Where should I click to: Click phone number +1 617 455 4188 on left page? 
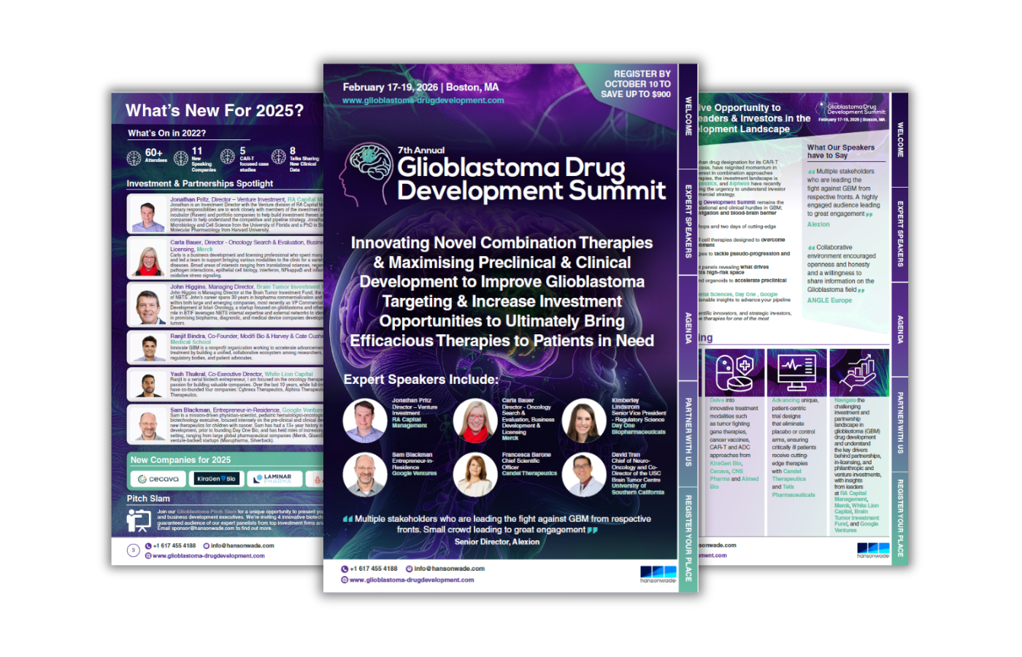(x=174, y=546)
